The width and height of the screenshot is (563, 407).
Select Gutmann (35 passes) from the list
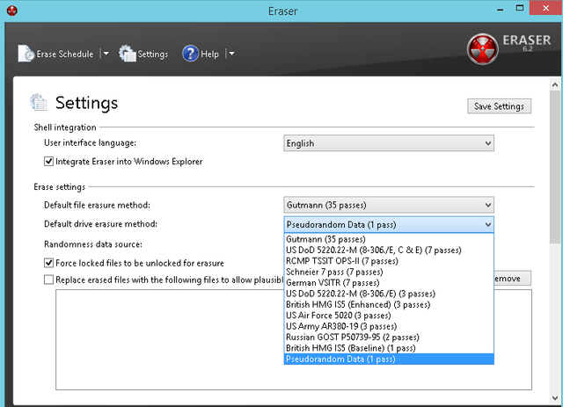pyautogui.click(x=389, y=239)
